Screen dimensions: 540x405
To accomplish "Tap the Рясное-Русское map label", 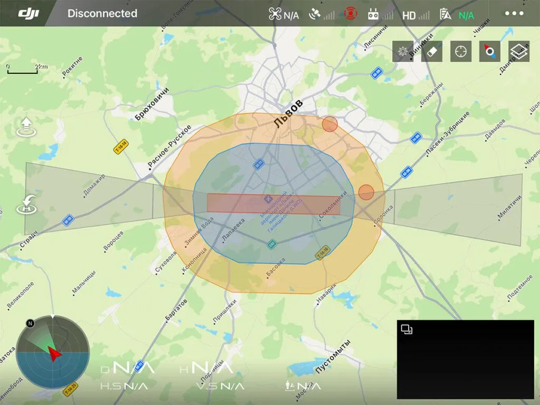I will (169, 147).
